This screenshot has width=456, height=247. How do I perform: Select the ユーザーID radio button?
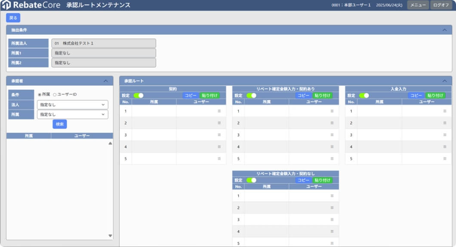pos(55,95)
